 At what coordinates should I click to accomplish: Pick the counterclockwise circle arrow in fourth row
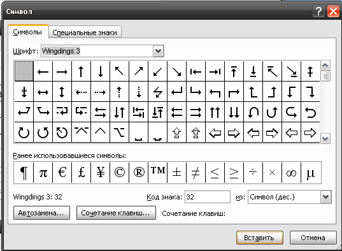tap(43, 133)
